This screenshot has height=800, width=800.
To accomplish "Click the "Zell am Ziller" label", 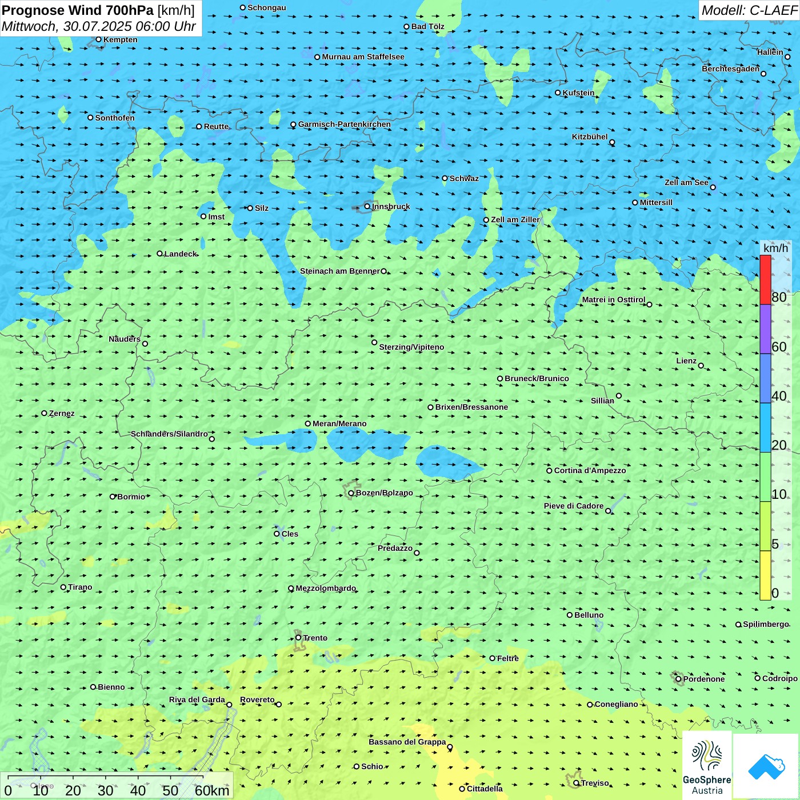I will [515, 219].
